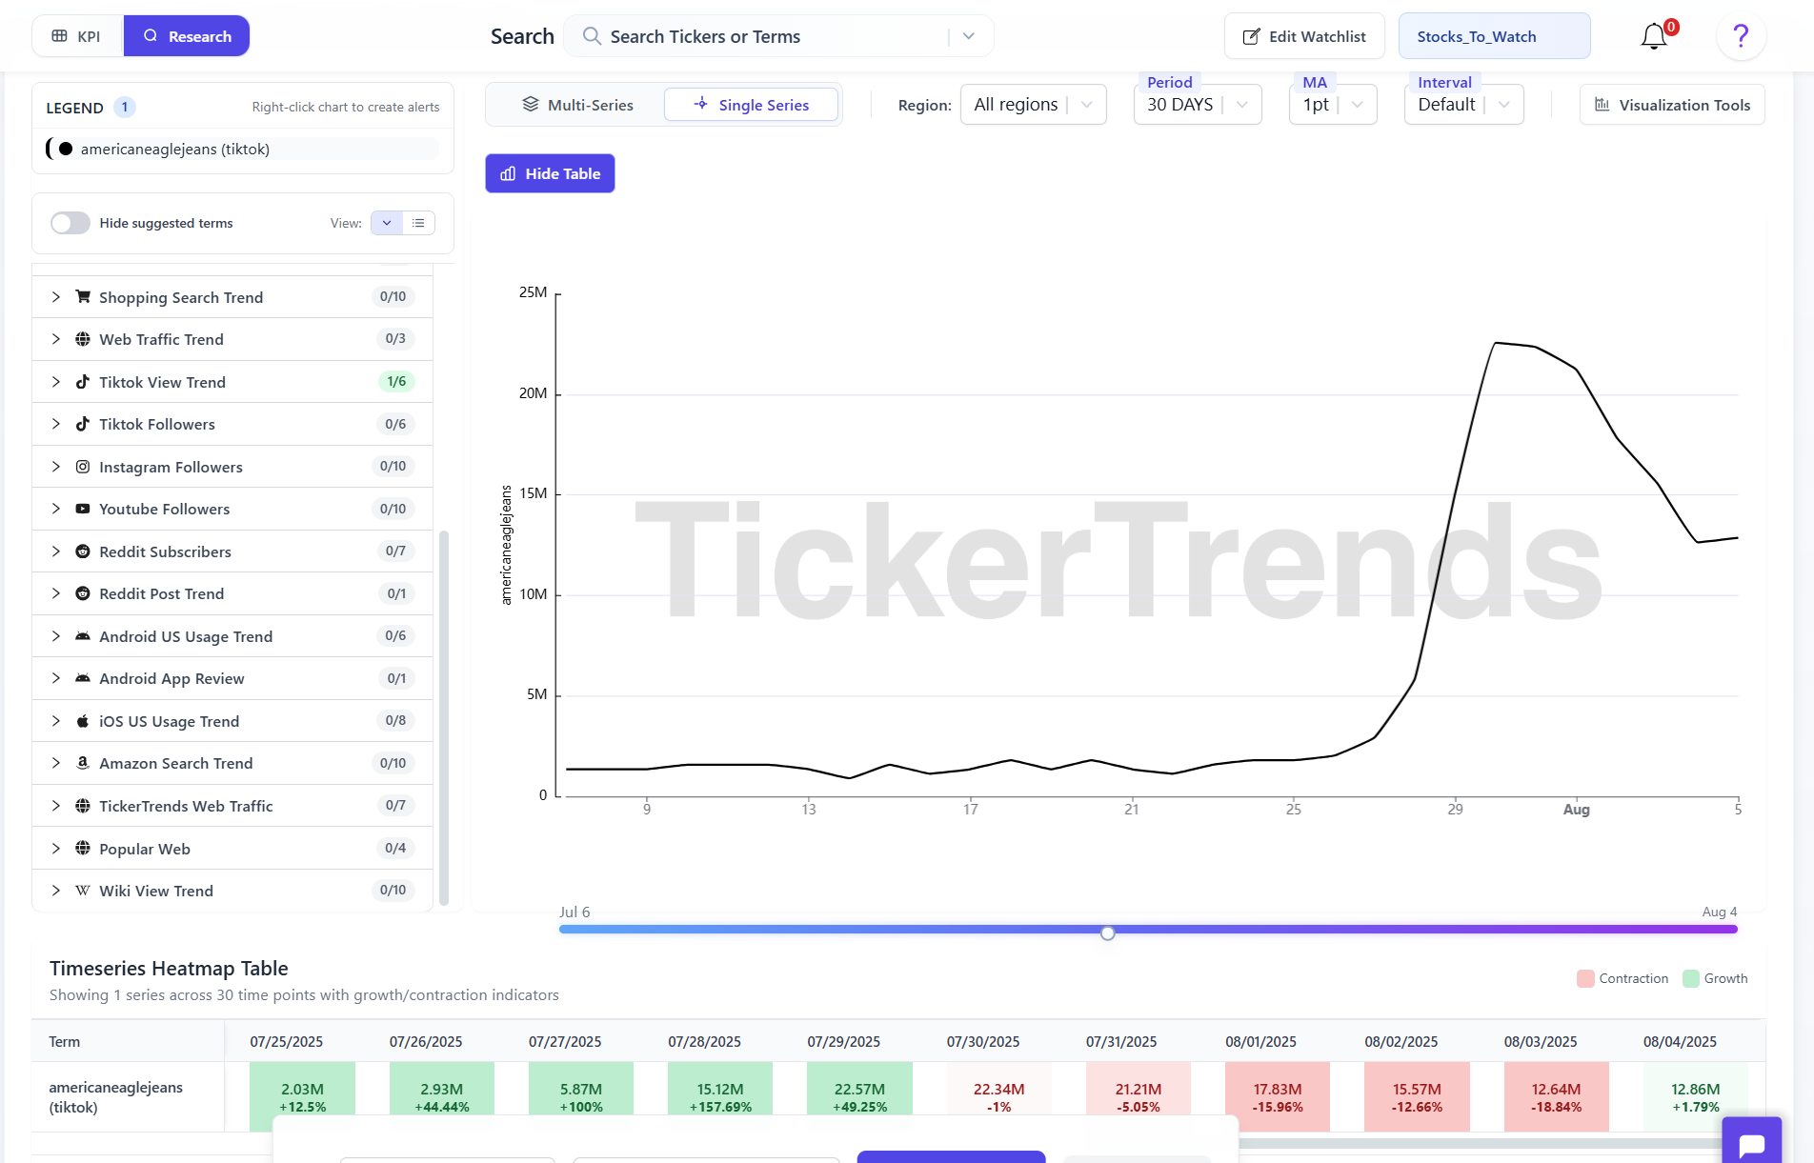The image size is (1814, 1163).
Task: Click the Search Tickers or Terms field
Action: (x=776, y=36)
